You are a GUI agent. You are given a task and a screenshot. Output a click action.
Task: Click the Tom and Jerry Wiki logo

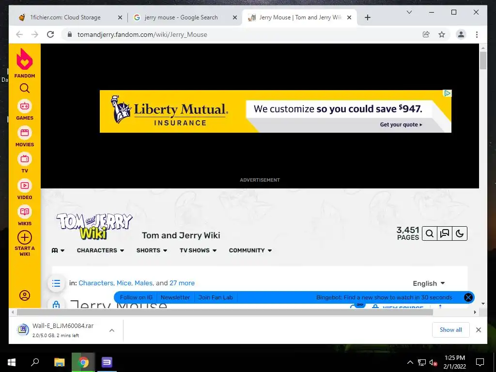coord(94,226)
